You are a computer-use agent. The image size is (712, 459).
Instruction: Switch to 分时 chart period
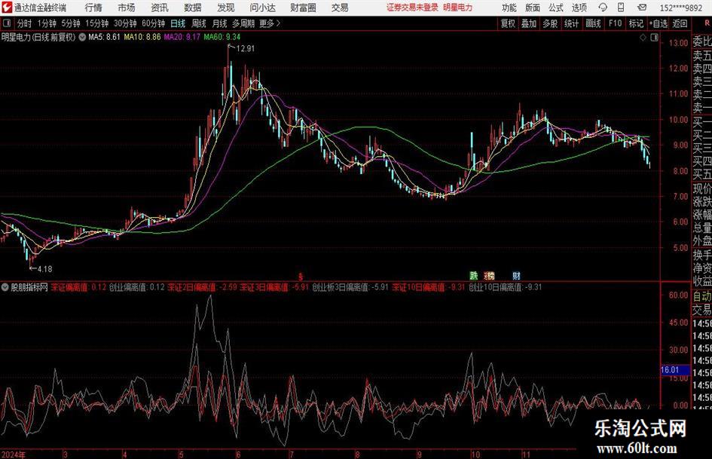coord(24,23)
